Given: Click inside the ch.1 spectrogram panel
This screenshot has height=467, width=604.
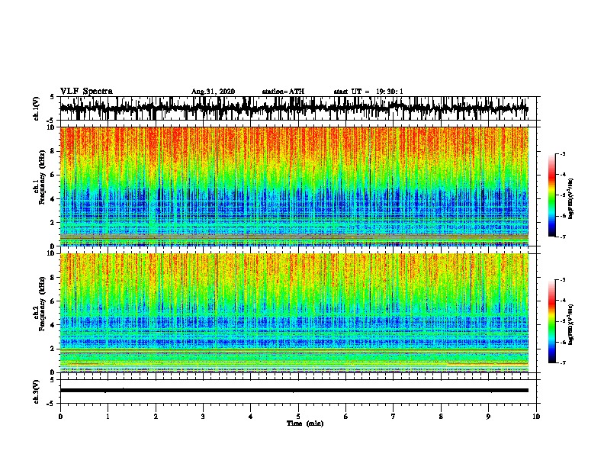Looking at the screenshot, I should coord(294,186).
